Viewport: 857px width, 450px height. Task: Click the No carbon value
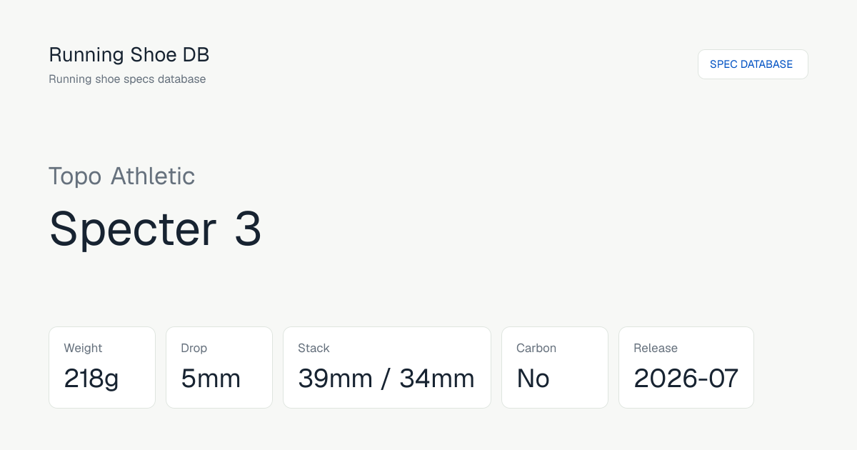point(533,379)
